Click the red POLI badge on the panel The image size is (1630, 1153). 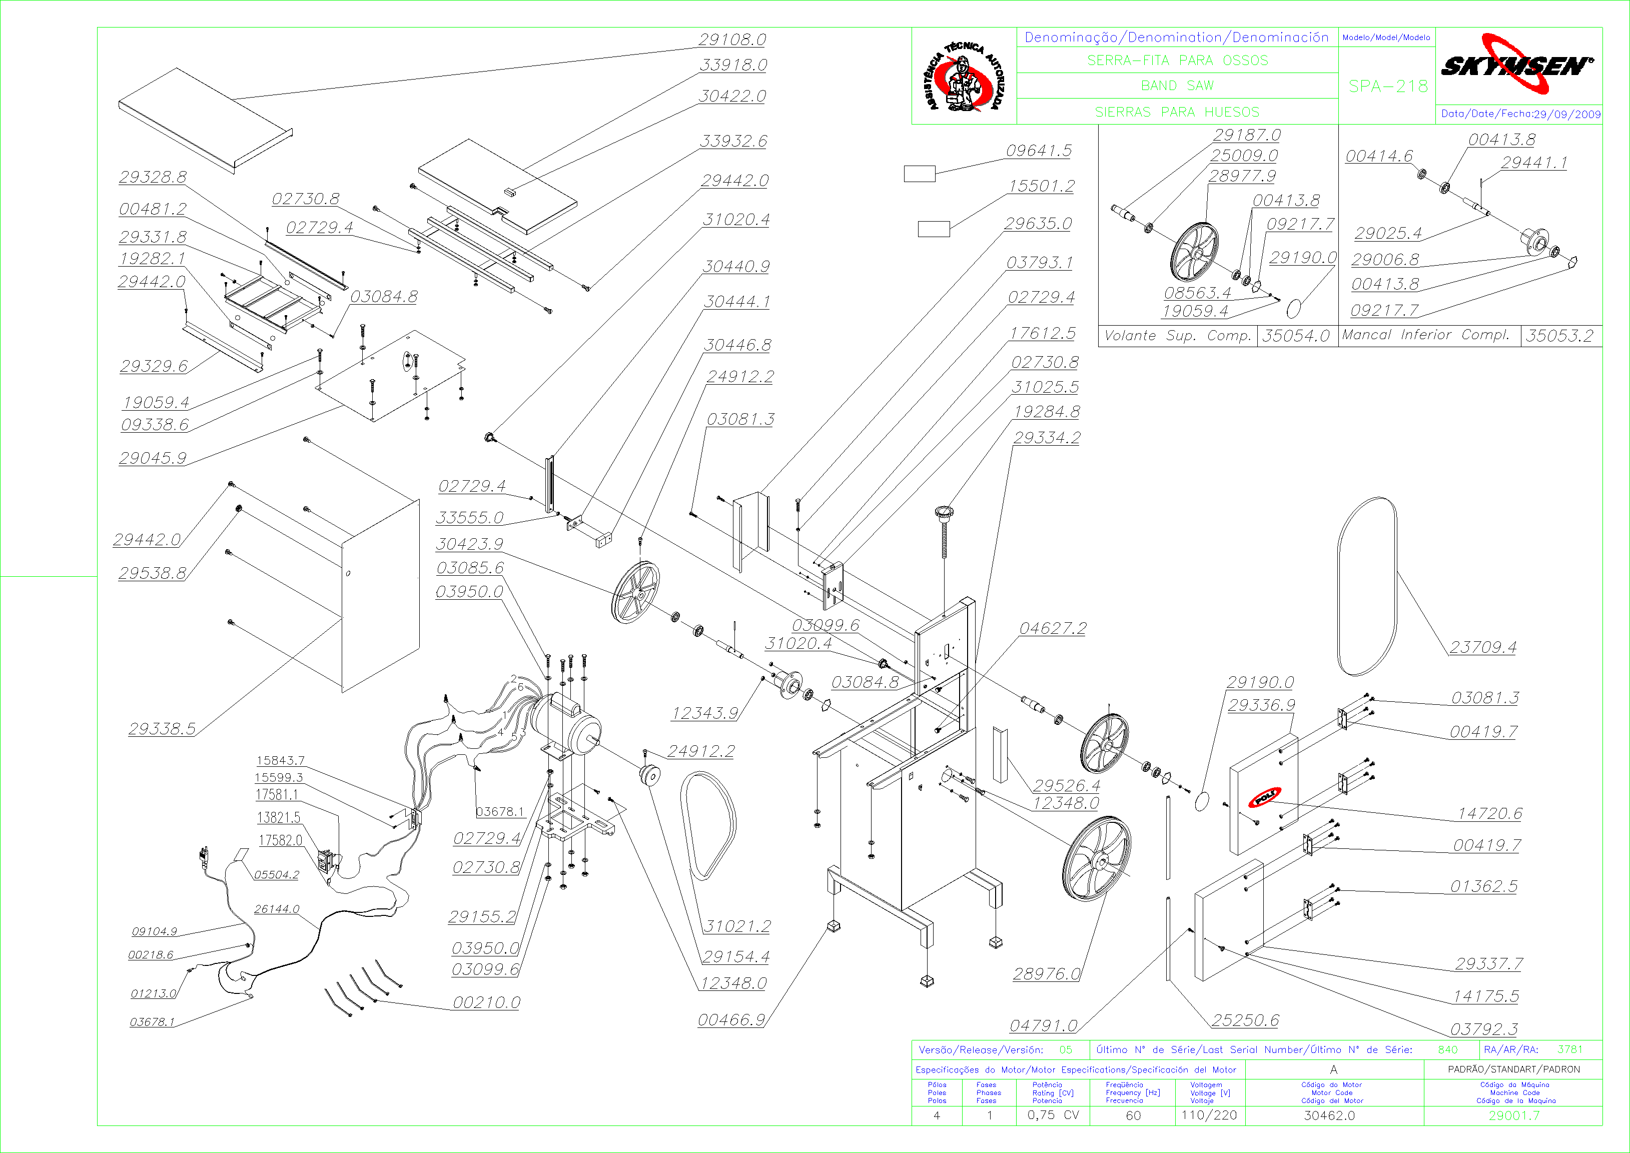1264,797
